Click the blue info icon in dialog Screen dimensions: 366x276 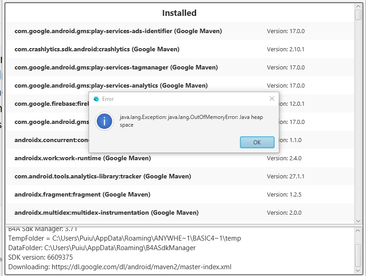pos(105,122)
